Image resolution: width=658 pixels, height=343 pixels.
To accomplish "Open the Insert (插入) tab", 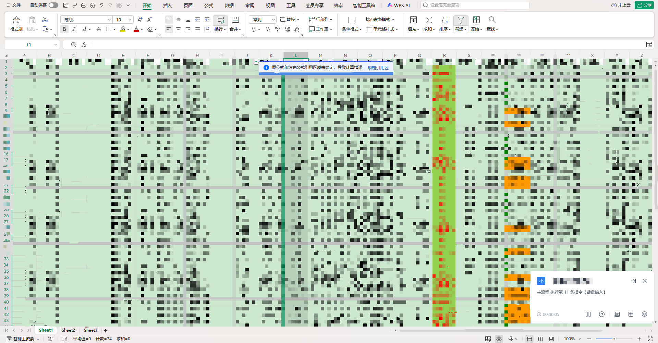I will point(167,5).
